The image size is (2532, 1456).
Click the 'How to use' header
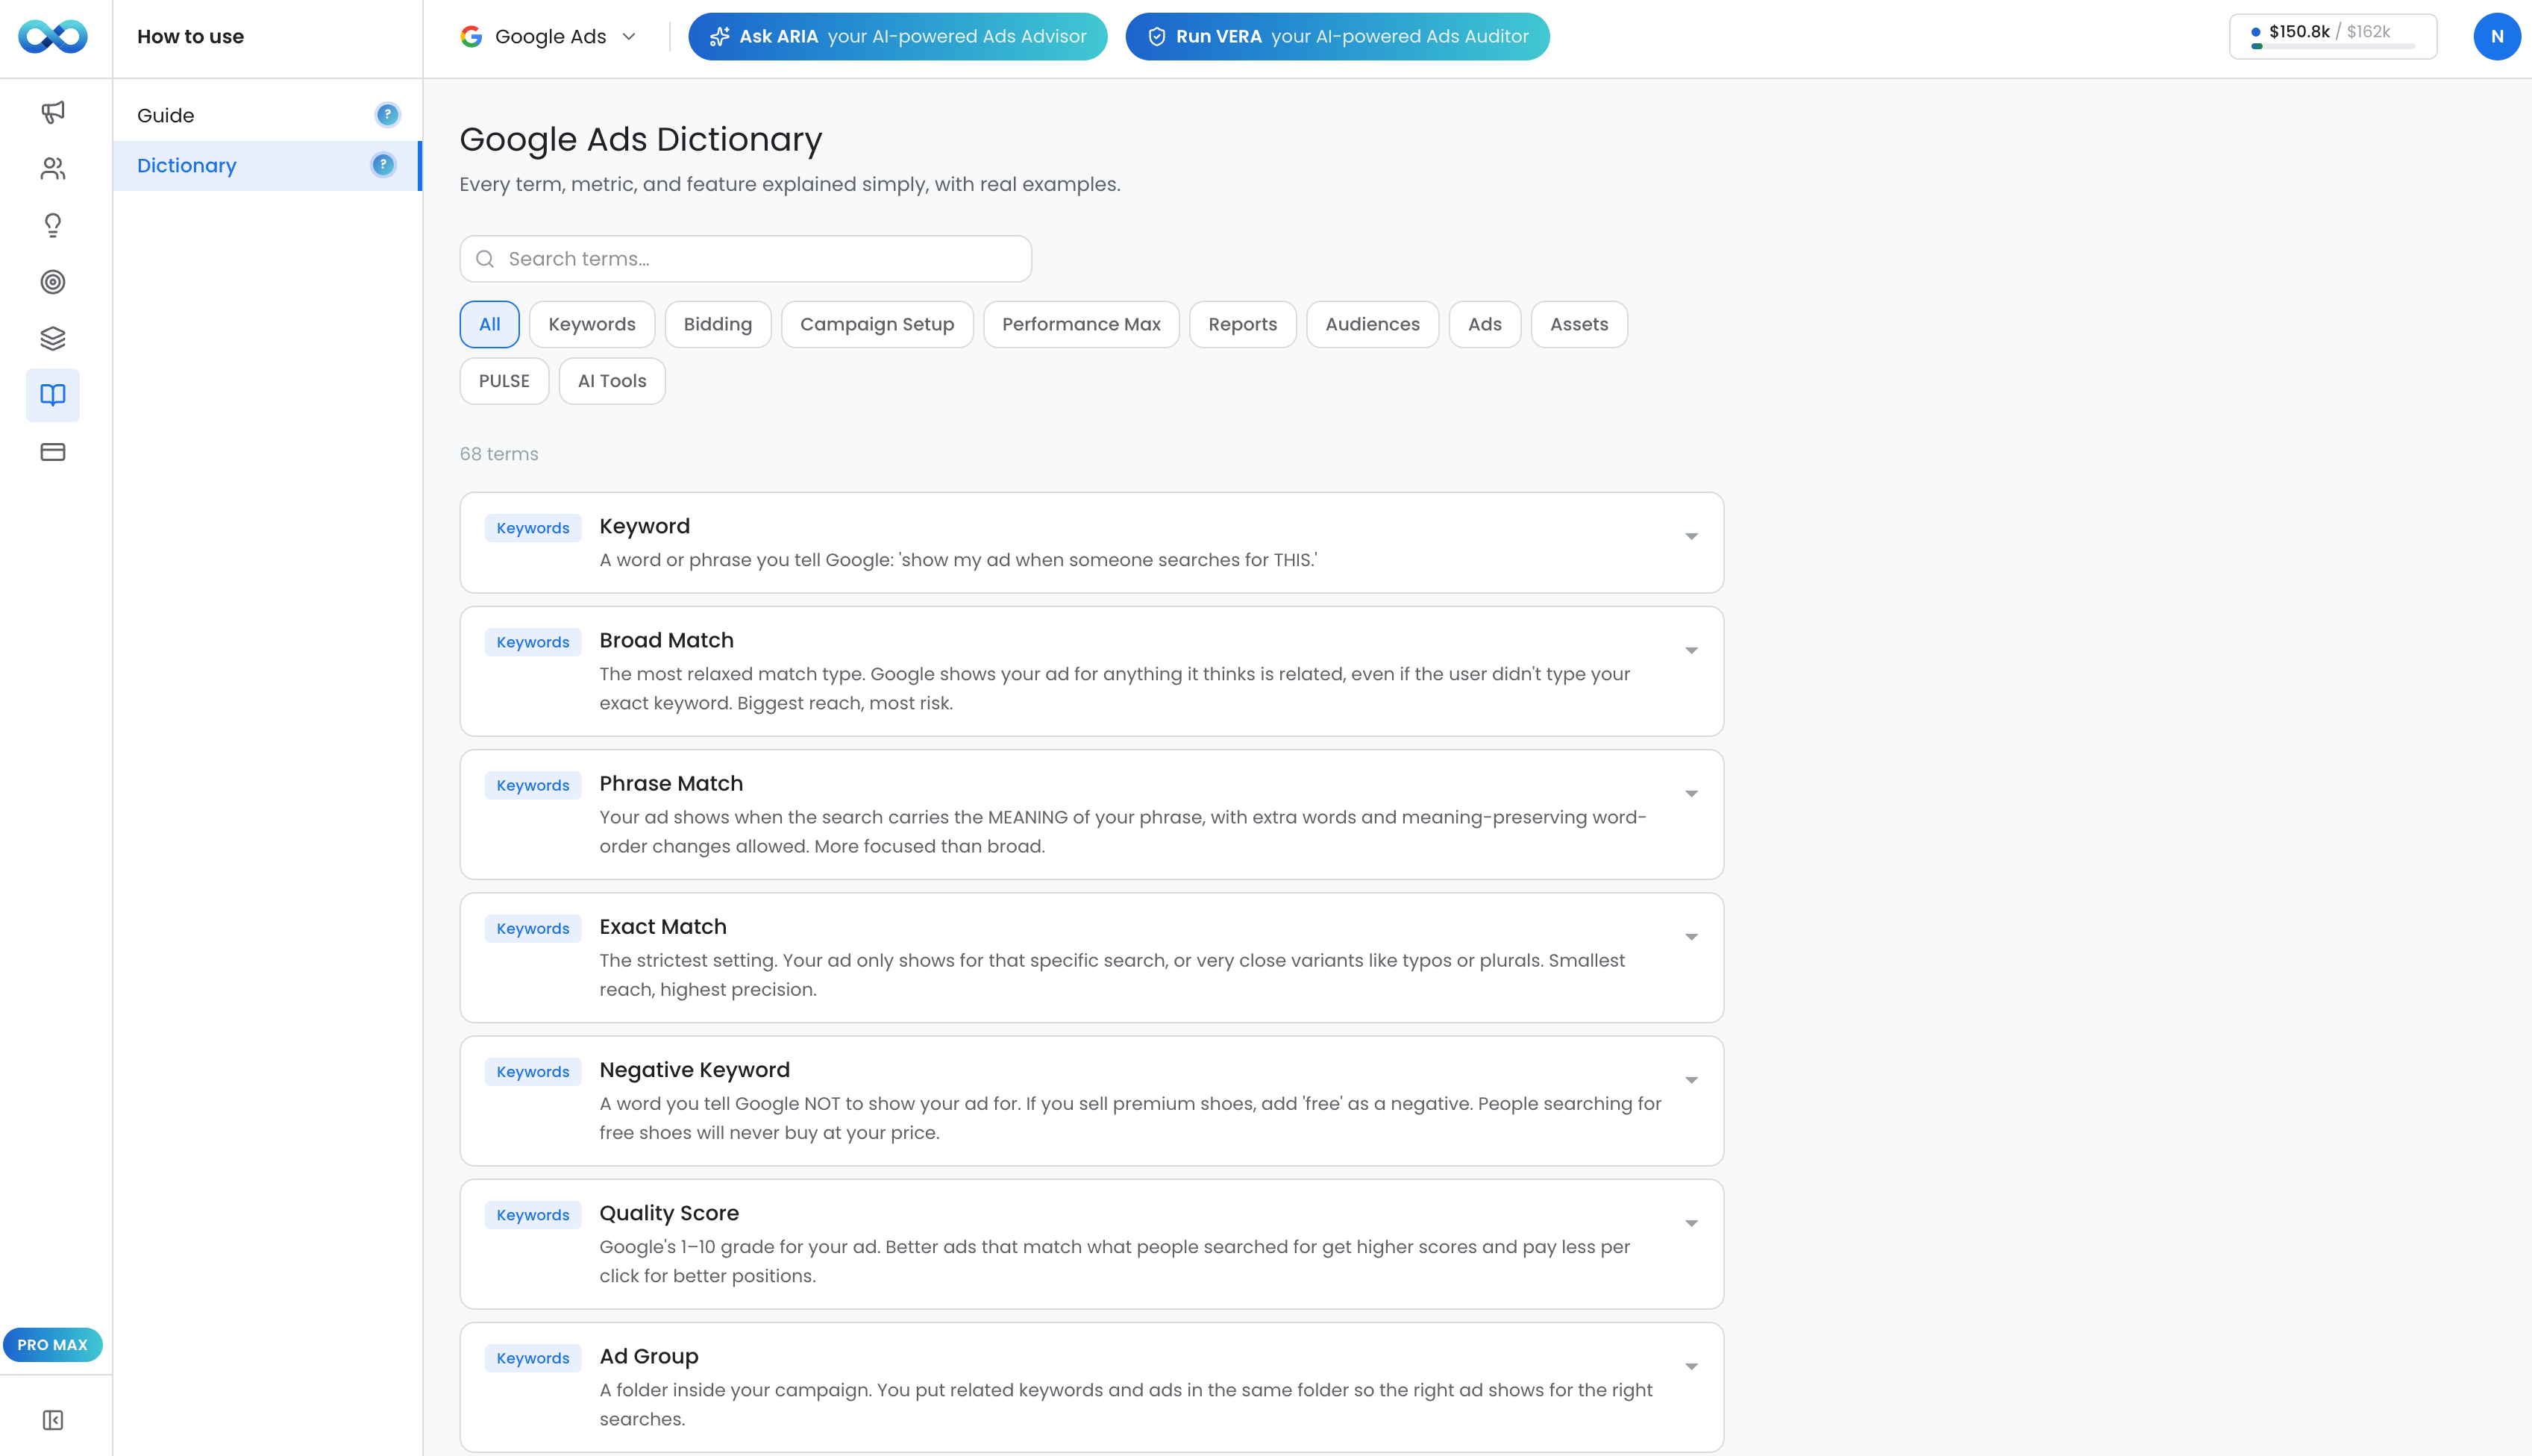click(190, 37)
